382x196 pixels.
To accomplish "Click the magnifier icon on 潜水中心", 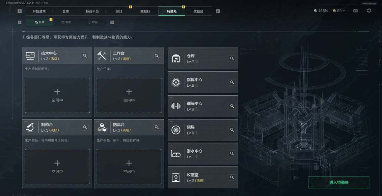I will [x=232, y=154].
